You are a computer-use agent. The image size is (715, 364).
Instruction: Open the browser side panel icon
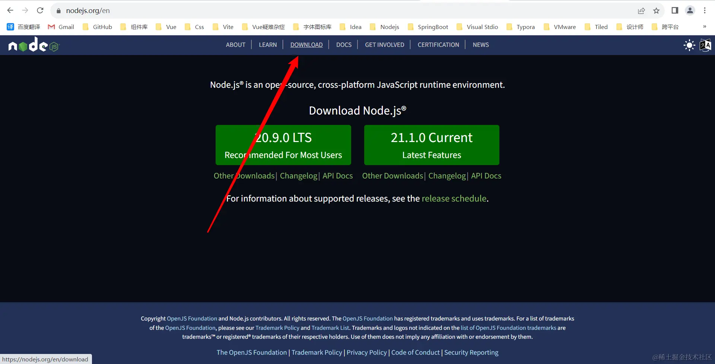coord(675,10)
